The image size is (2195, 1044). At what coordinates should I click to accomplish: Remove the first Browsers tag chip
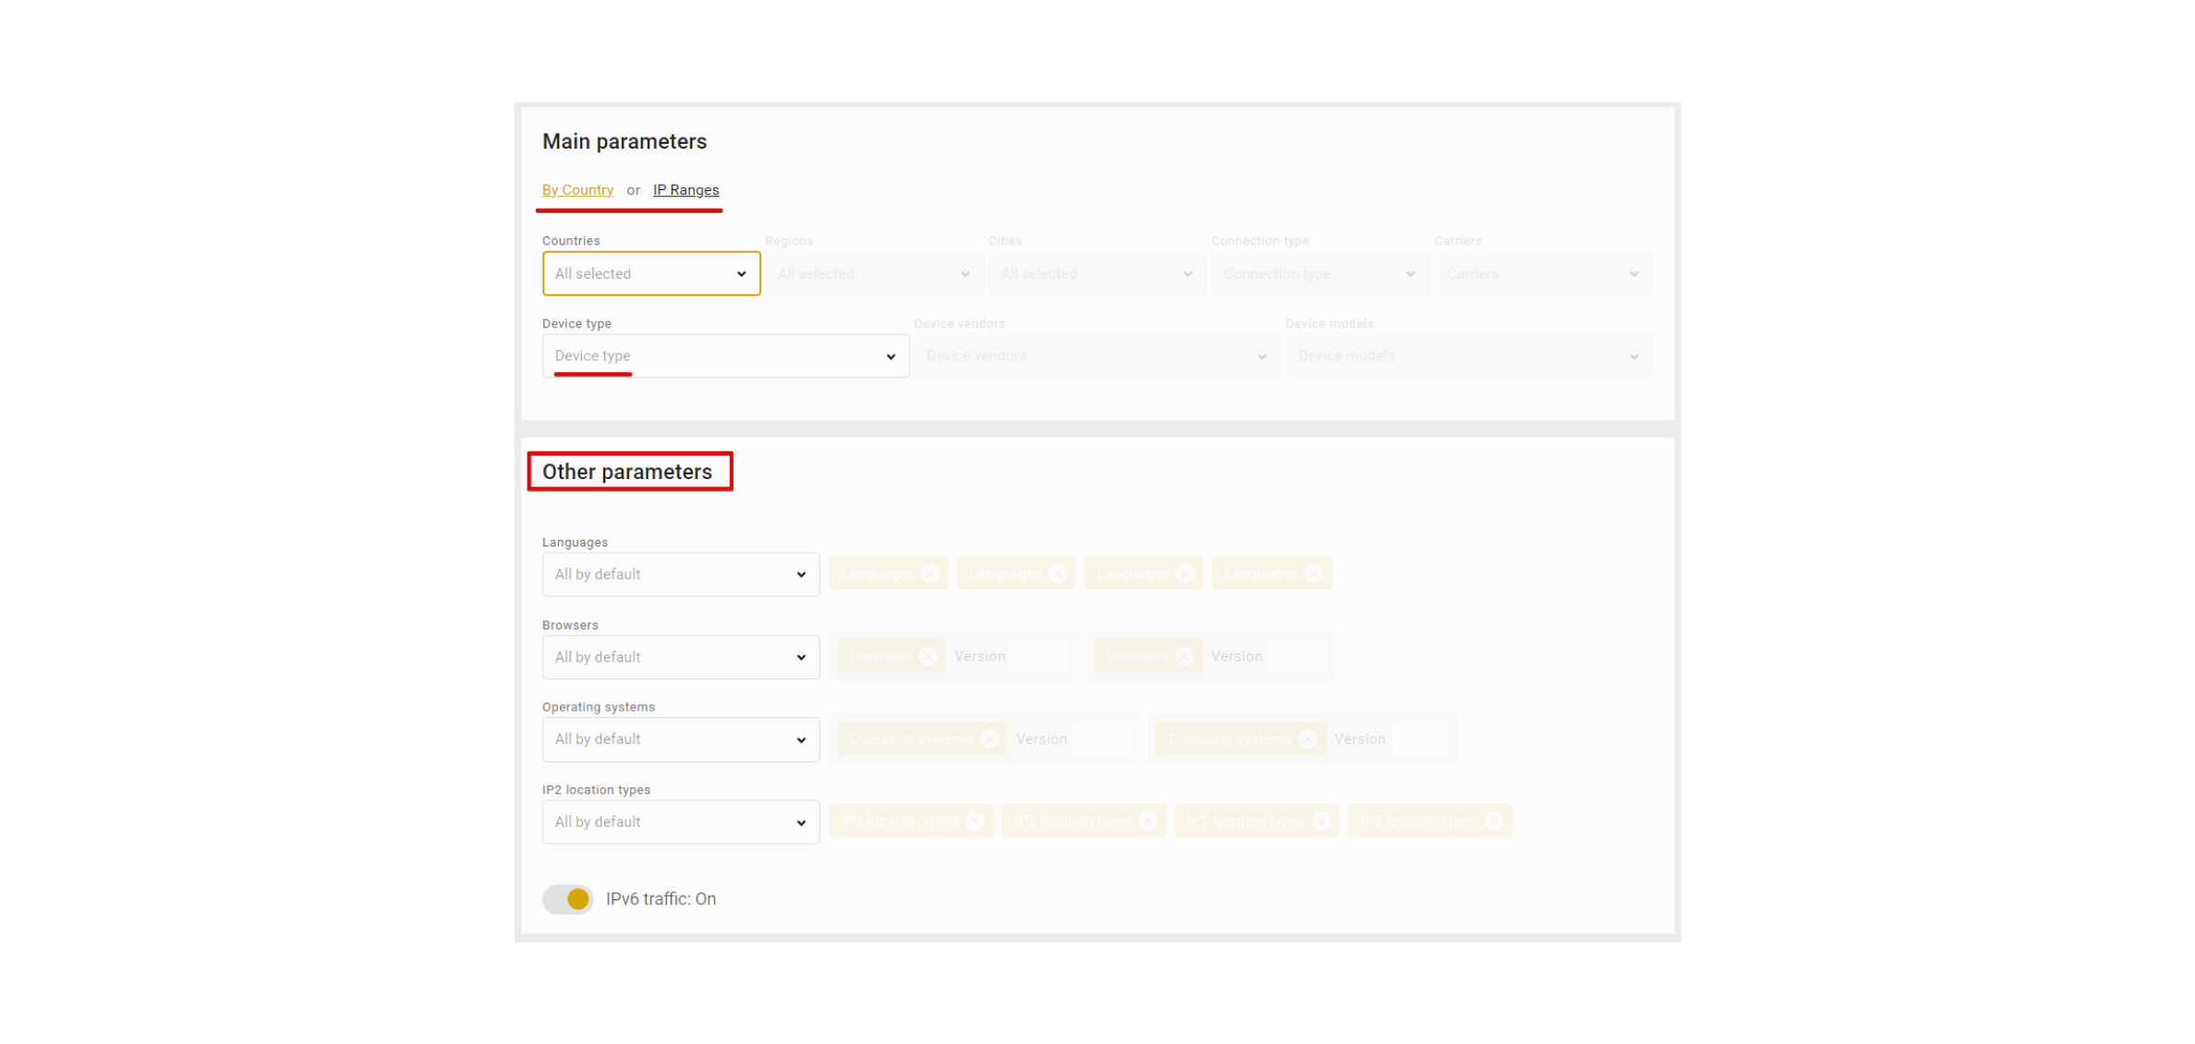(928, 656)
